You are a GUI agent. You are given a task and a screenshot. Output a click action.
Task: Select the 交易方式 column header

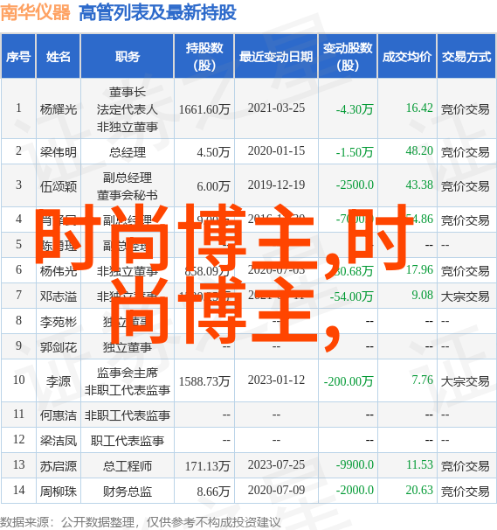coord(466,57)
